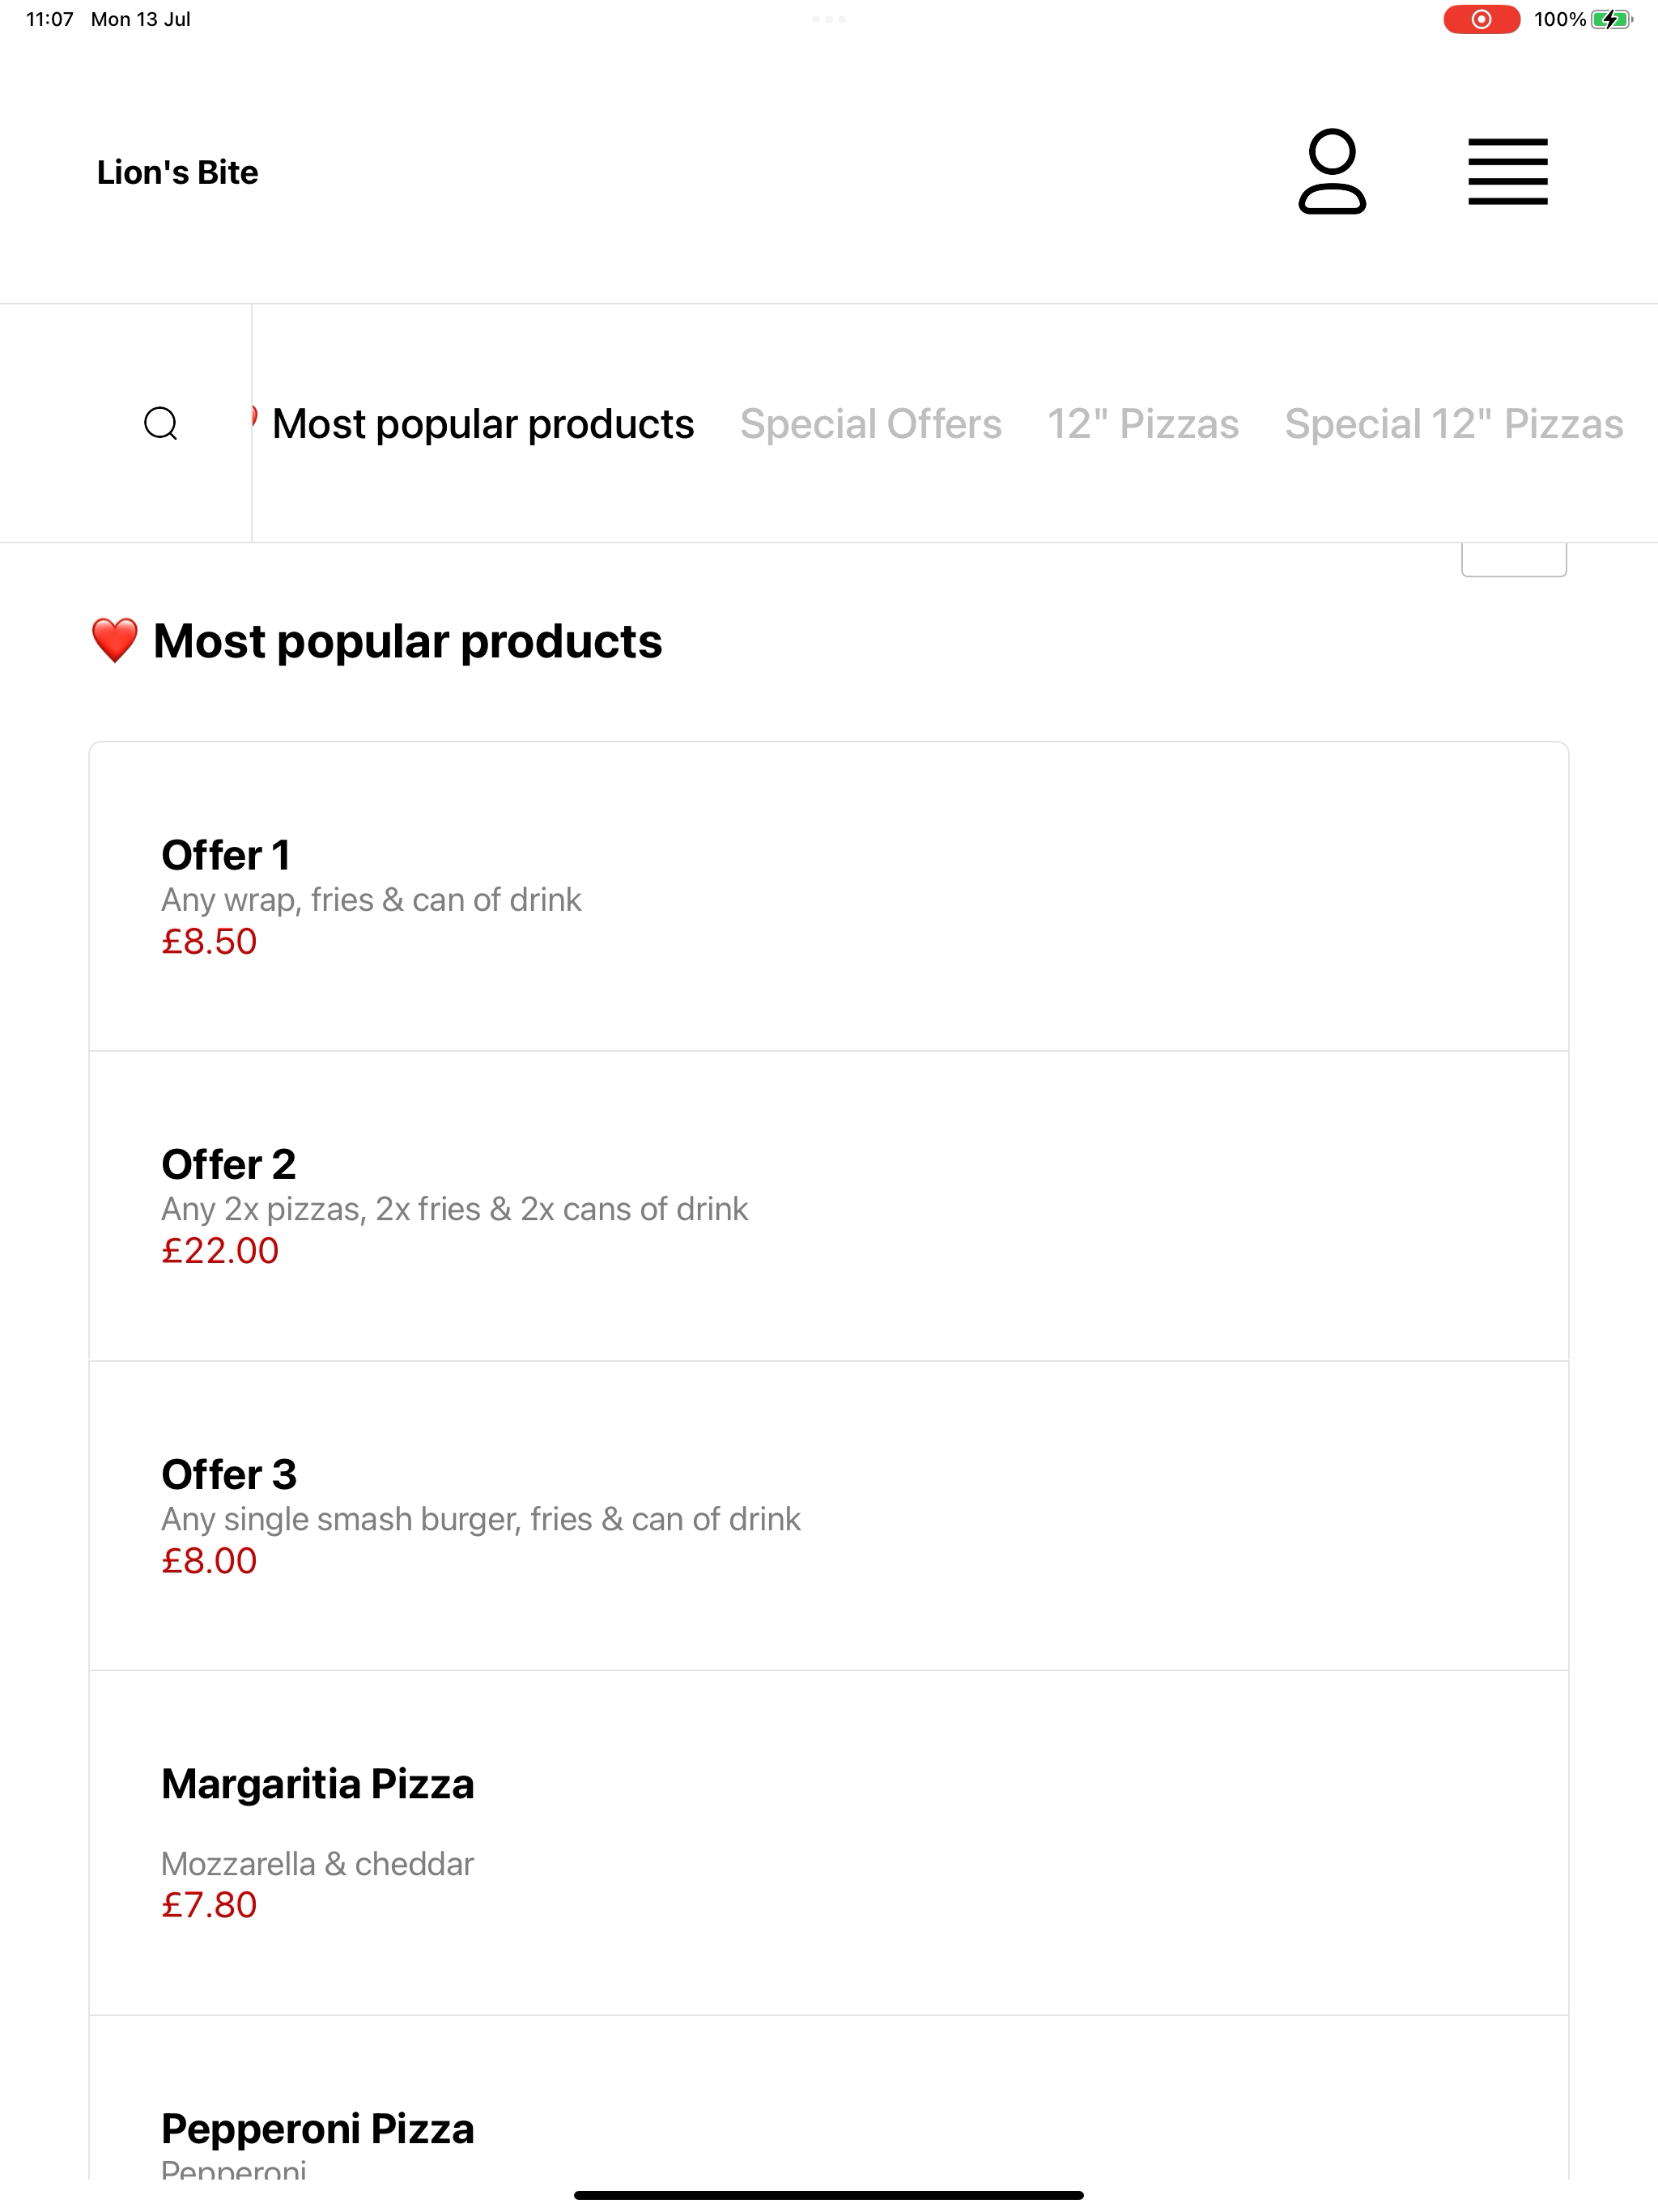This screenshot has width=1658, height=2212.
Task: Open the Margaritia Pizza item
Action: tap(829, 1843)
